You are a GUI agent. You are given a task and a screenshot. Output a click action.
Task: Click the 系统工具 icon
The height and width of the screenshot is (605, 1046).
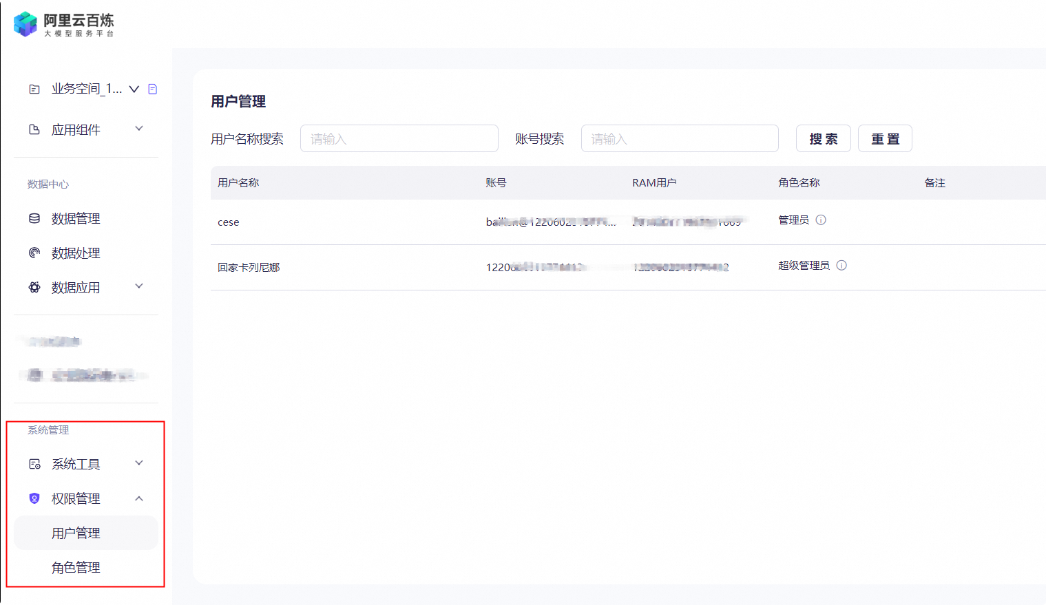pos(34,464)
